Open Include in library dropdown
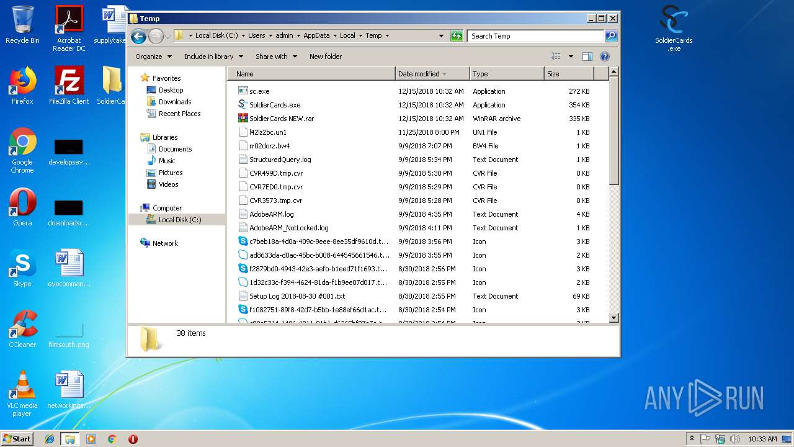Viewport: 794px width, 447px height. (x=213, y=56)
